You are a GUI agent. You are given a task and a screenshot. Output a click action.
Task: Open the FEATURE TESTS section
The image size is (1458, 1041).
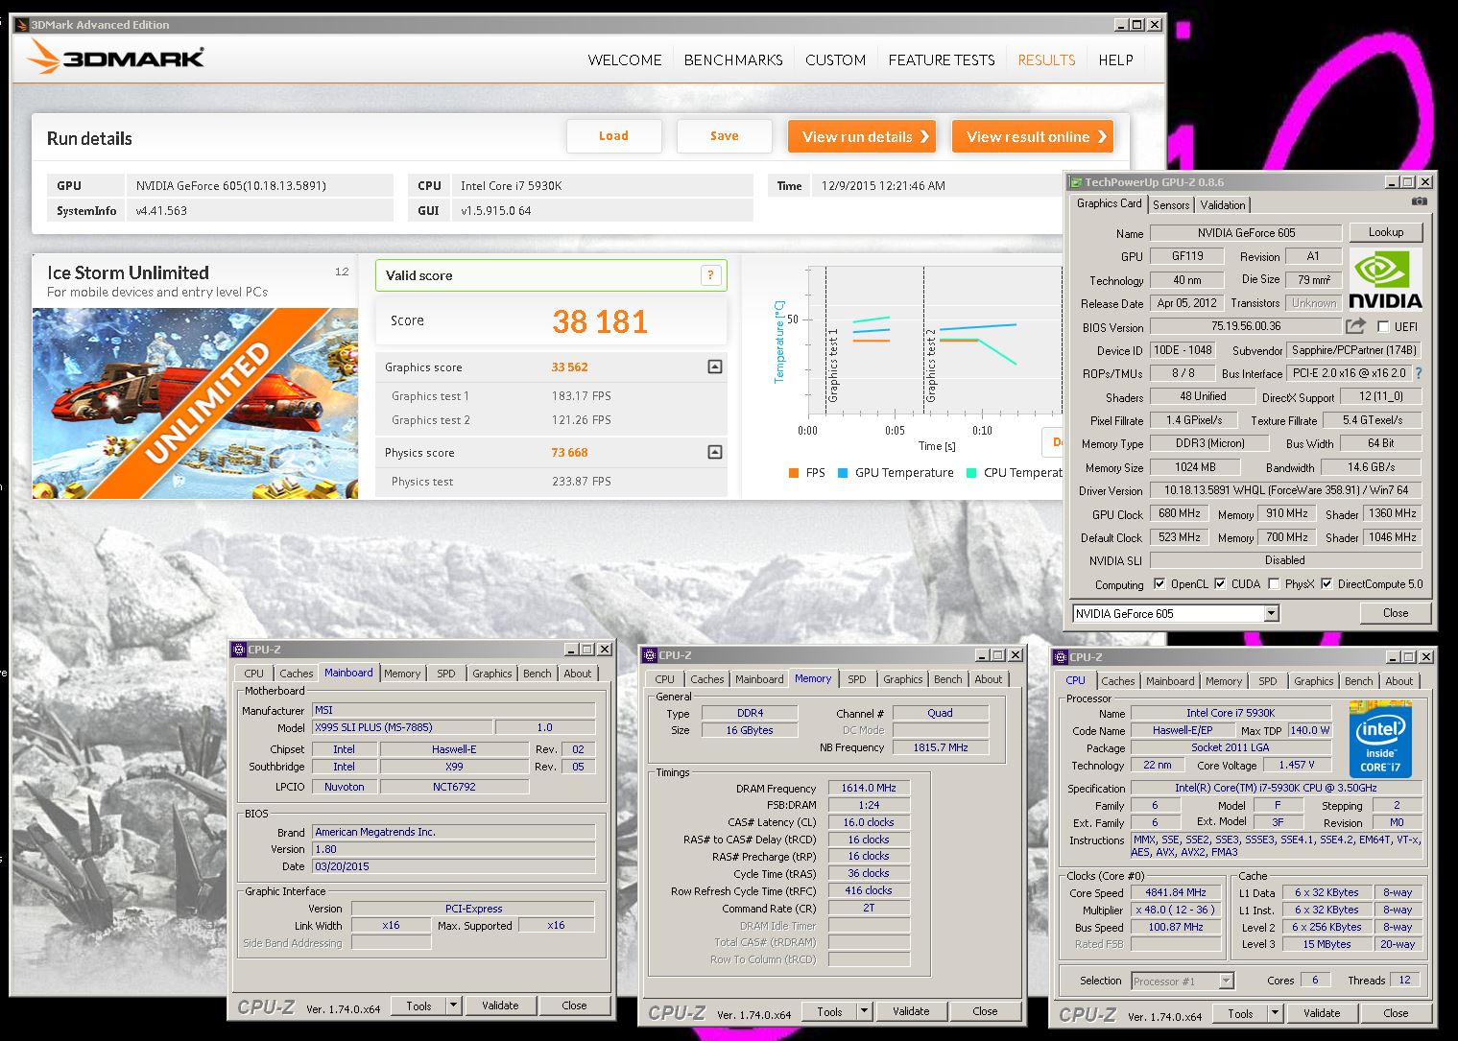click(x=942, y=59)
